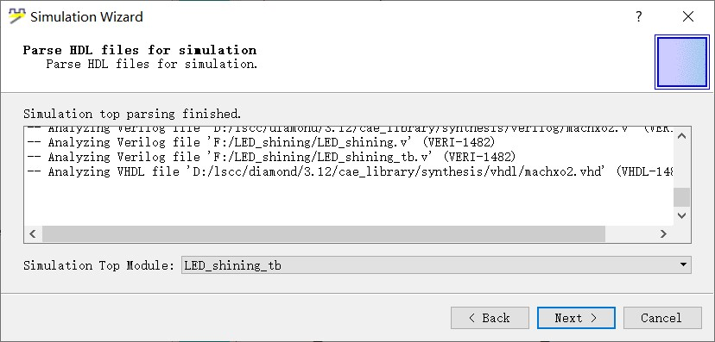Close the Simulation Wizard dialog
This screenshot has height=342, width=715.
pos(688,17)
